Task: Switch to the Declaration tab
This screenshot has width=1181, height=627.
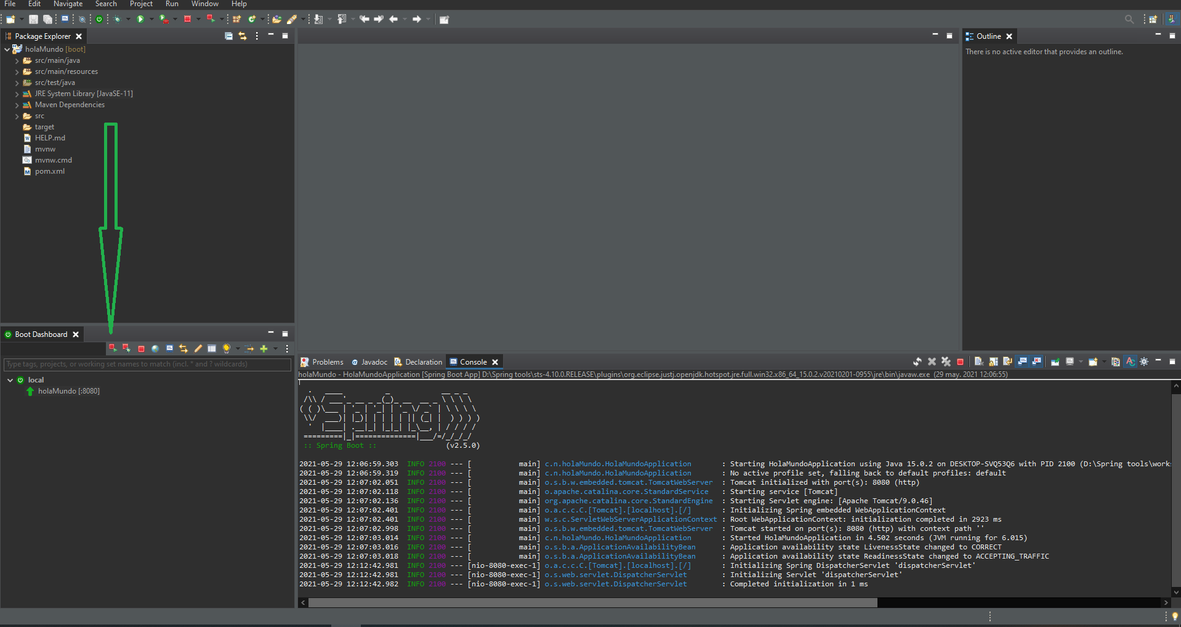Action: click(x=418, y=362)
